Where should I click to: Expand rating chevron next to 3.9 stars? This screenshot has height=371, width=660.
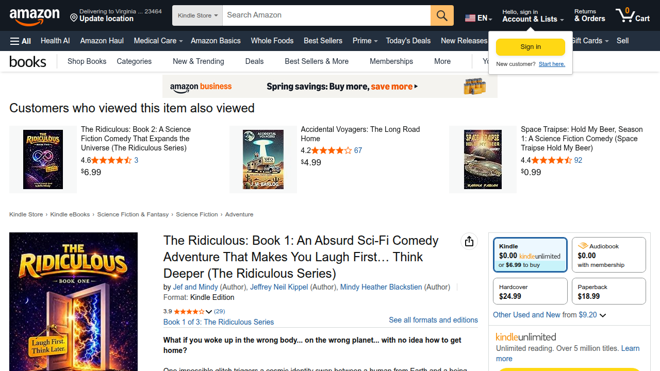coord(209,312)
